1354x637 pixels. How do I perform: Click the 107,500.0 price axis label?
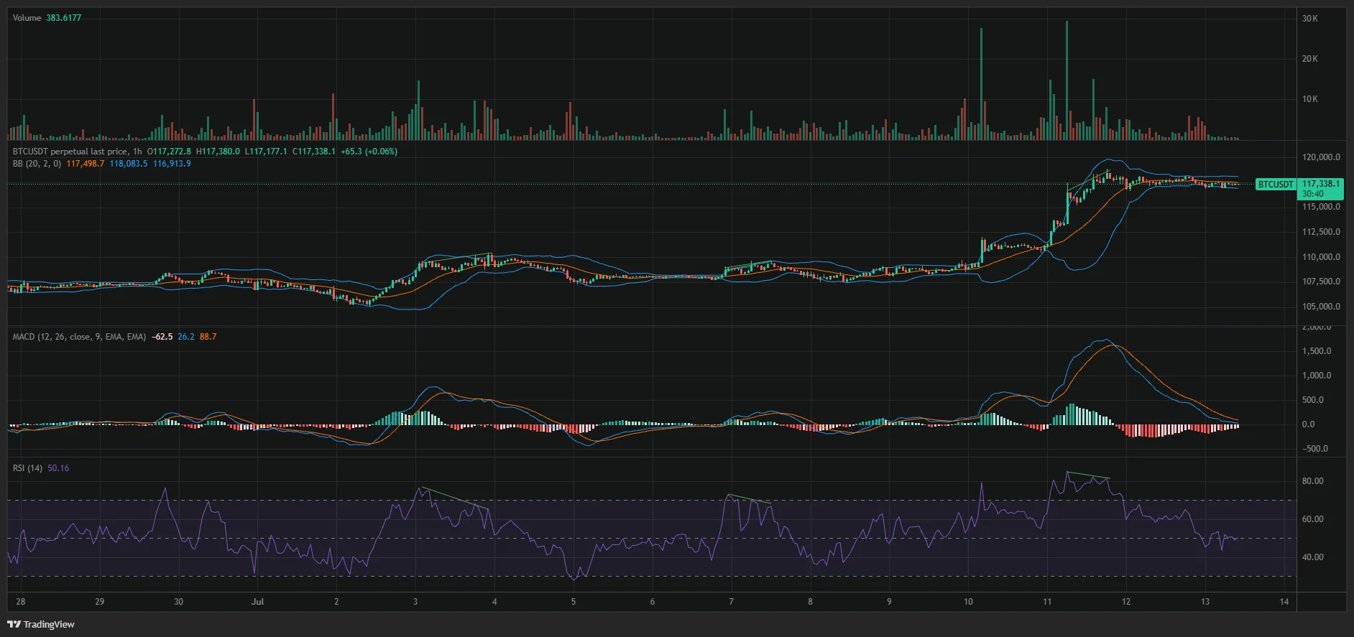click(x=1321, y=282)
